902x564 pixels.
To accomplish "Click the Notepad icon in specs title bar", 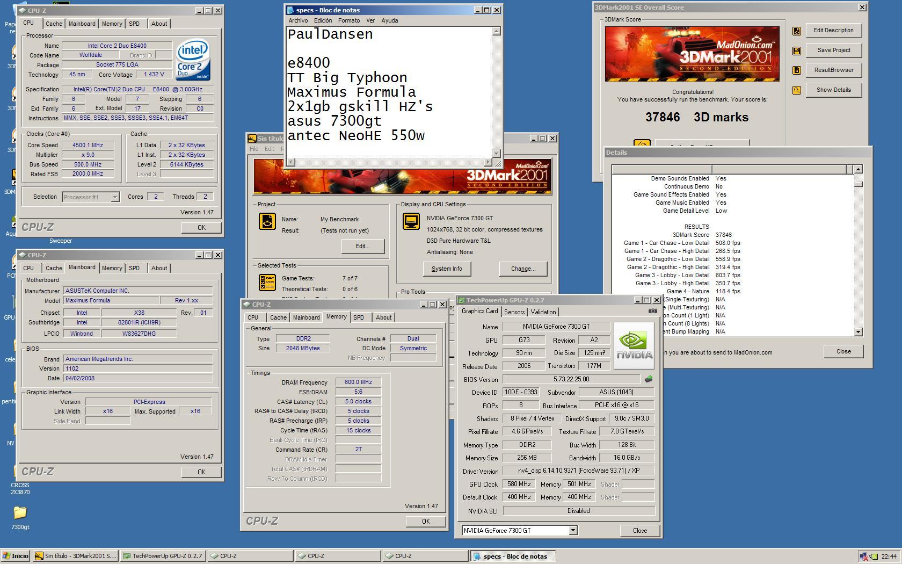I will (x=290, y=10).
